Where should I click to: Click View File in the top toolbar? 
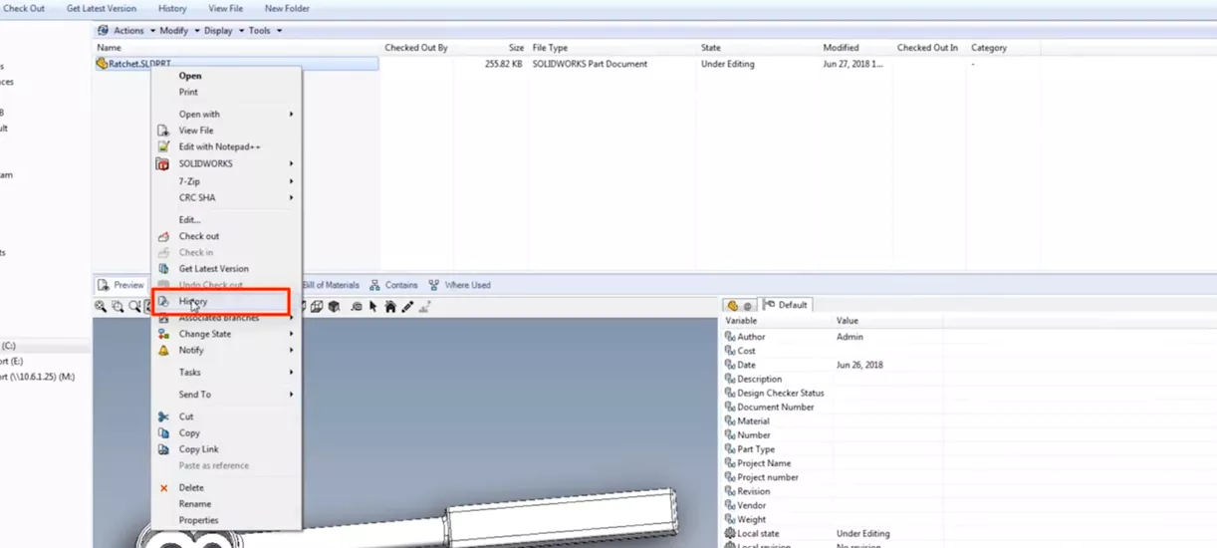pos(225,8)
